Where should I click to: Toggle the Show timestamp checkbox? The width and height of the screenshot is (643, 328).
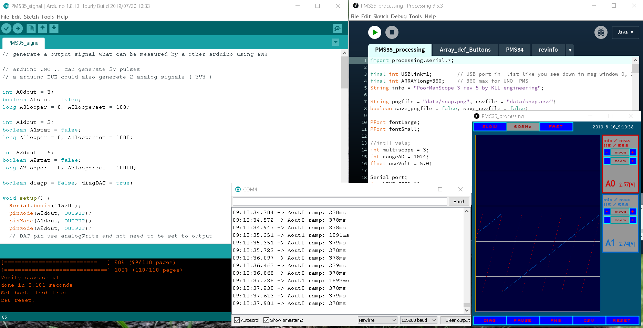coord(266,320)
